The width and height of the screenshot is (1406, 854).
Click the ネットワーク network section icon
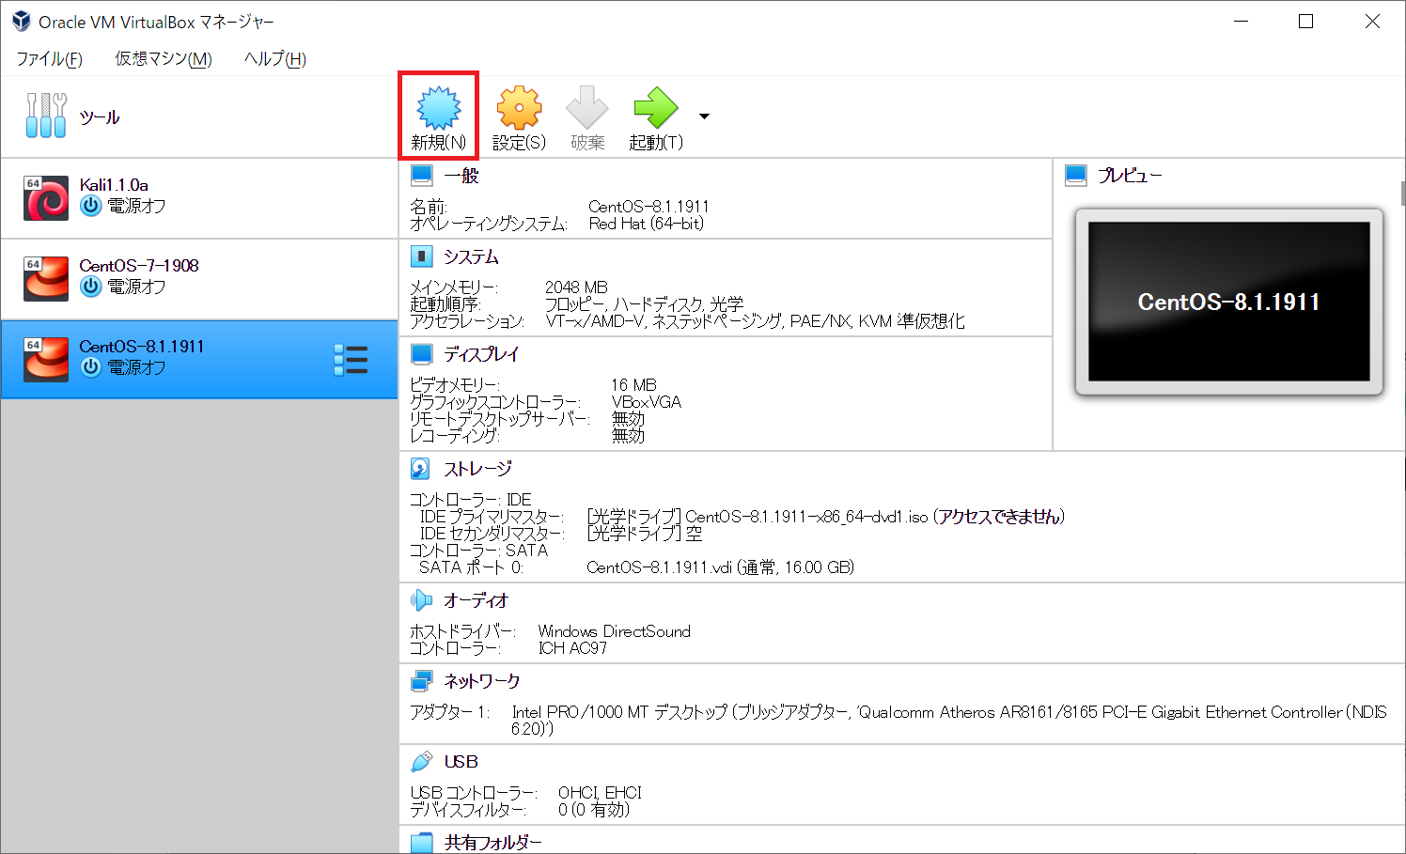point(420,679)
